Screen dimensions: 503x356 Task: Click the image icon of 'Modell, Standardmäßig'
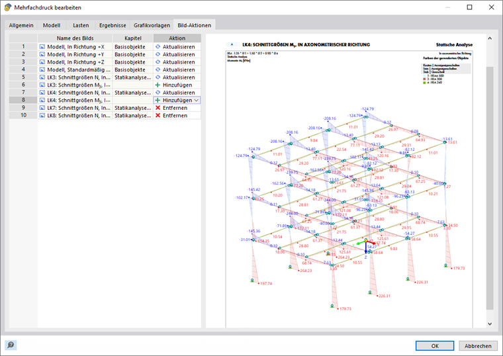[x=42, y=69]
